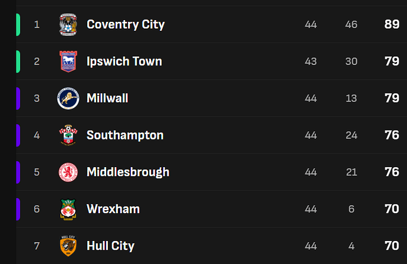Open the Southampton team name link
The height and width of the screenshot is (264, 407).
pyautogui.click(x=125, y=135)
